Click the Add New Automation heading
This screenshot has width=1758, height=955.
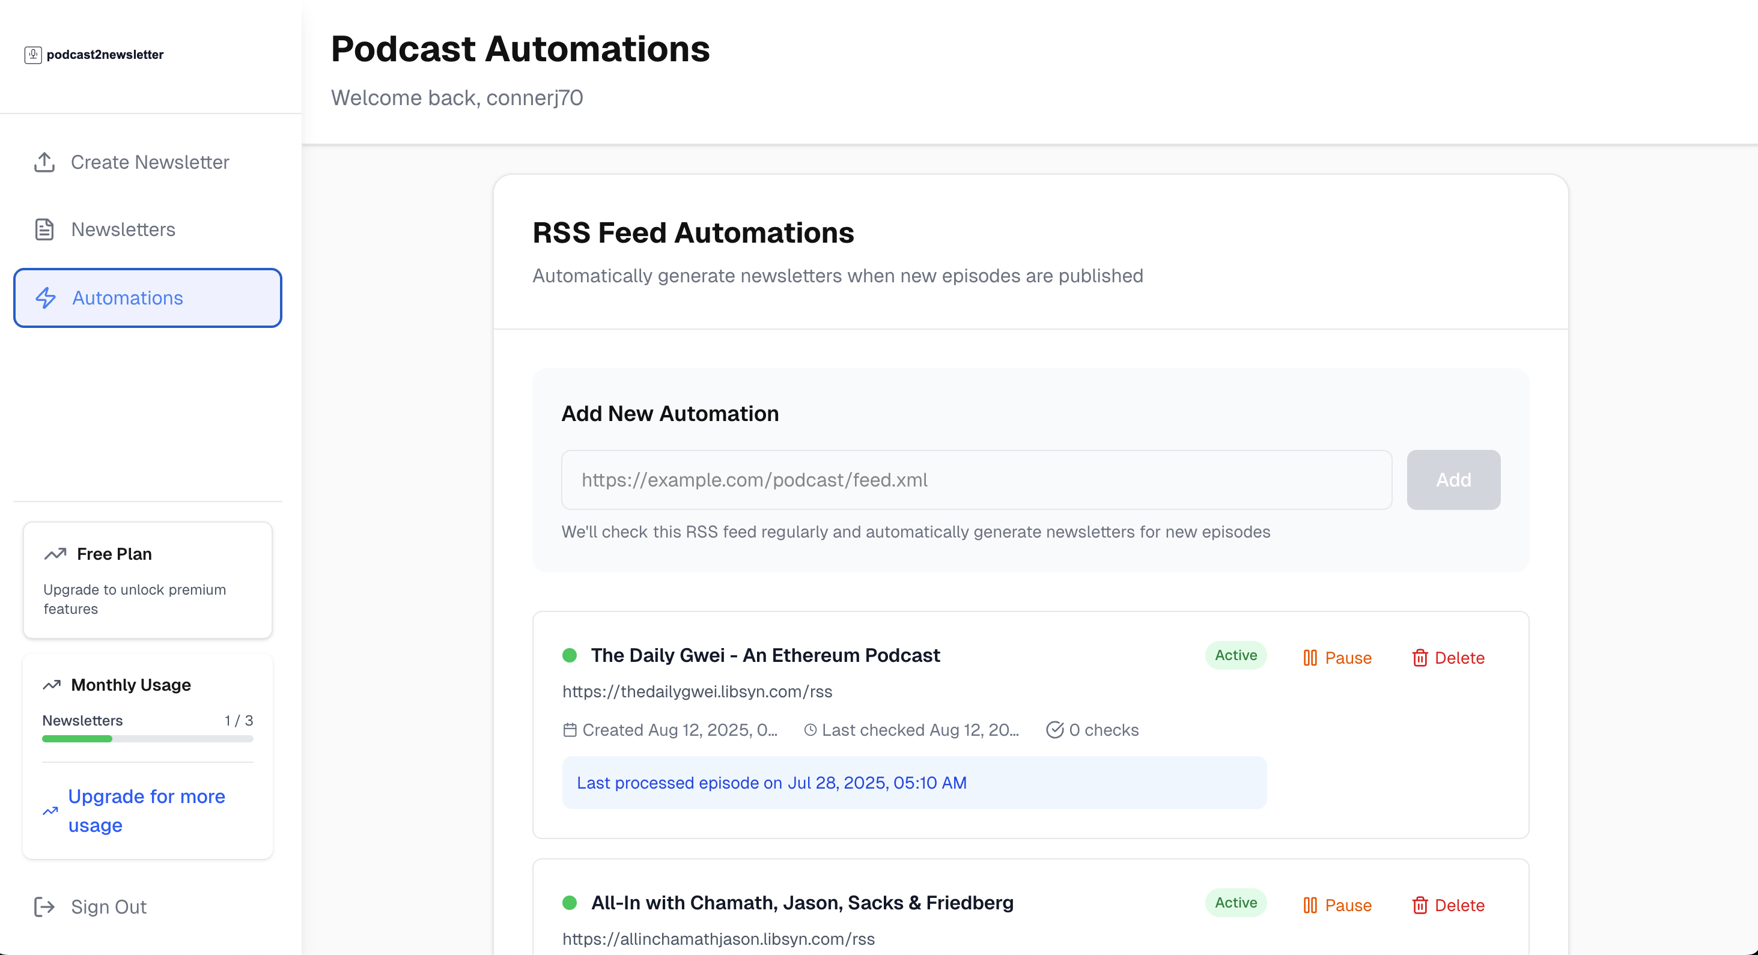tap(670, 414)
